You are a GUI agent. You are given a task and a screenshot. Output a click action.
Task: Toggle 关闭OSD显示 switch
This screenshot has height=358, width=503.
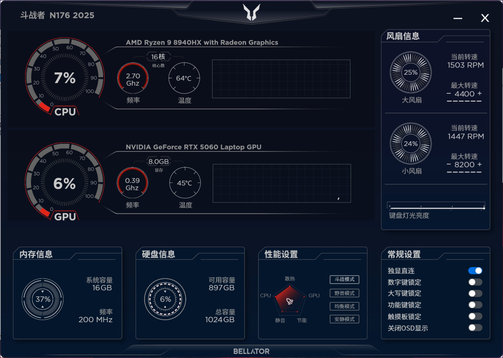475,328
